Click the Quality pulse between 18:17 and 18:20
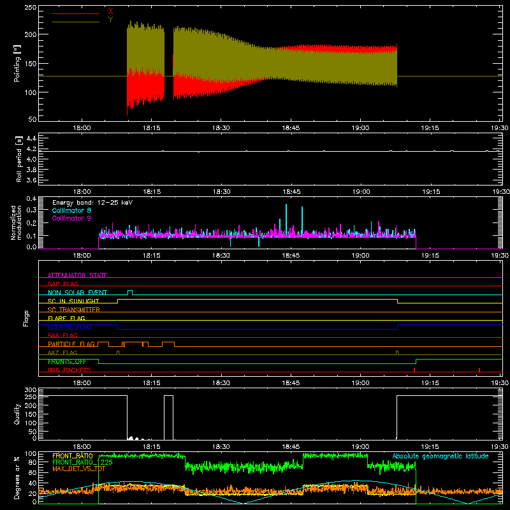 tap(168, 418)
